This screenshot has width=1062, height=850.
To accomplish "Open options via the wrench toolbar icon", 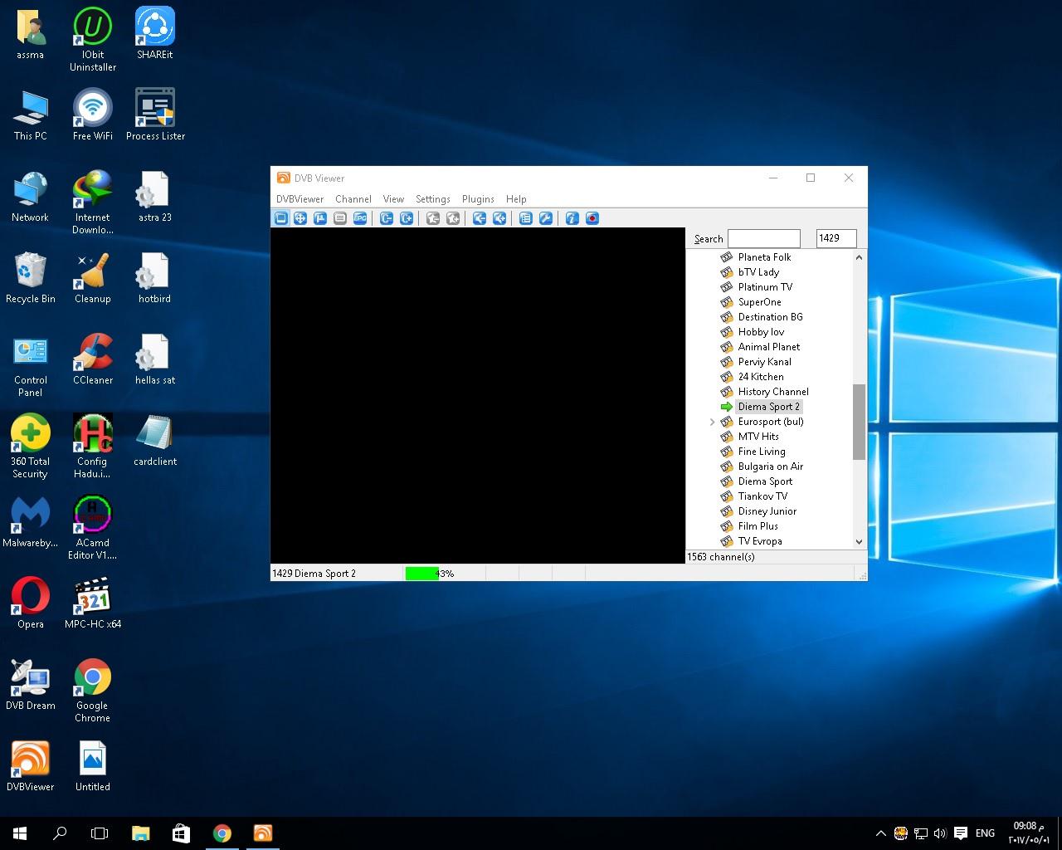I will click(x=546, y=218).
